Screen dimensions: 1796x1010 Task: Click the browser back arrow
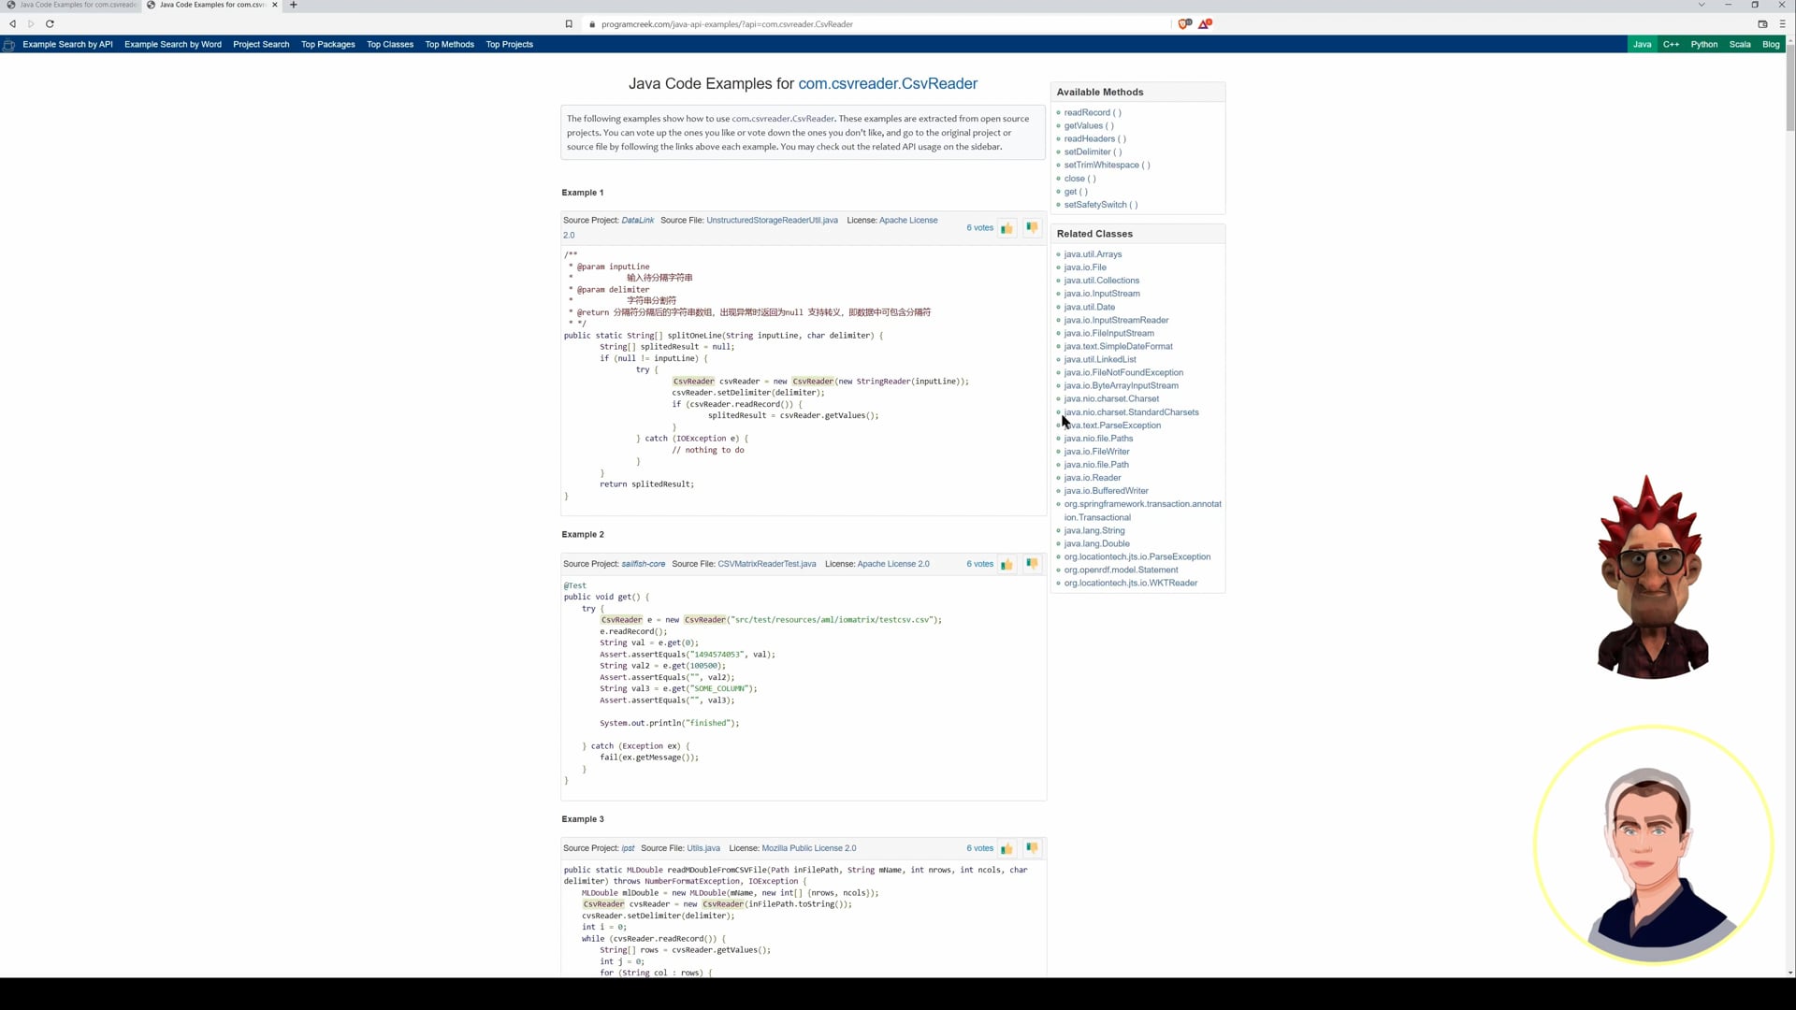(x=13, y=24)
